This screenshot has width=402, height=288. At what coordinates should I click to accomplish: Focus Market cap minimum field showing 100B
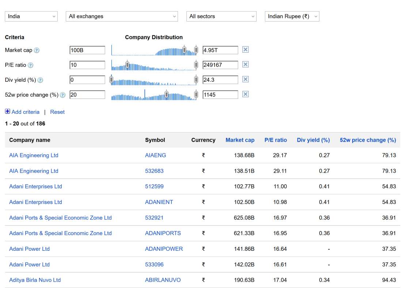coord(87,50)
